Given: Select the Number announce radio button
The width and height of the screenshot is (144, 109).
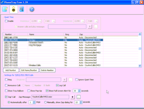Looking at the screenshot, I should [x=33, y=86].
